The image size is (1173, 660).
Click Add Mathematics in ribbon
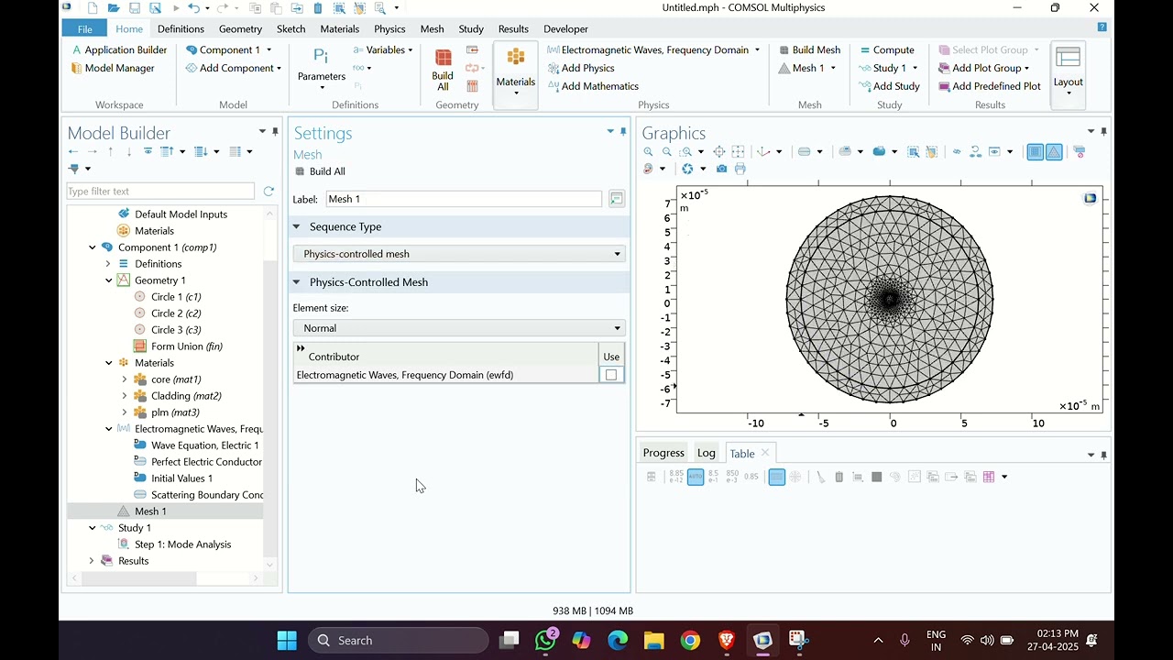(593, 86)
